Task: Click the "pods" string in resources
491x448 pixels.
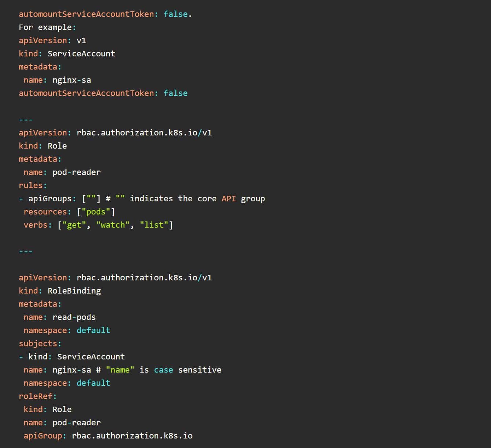Action: point(96,212)
